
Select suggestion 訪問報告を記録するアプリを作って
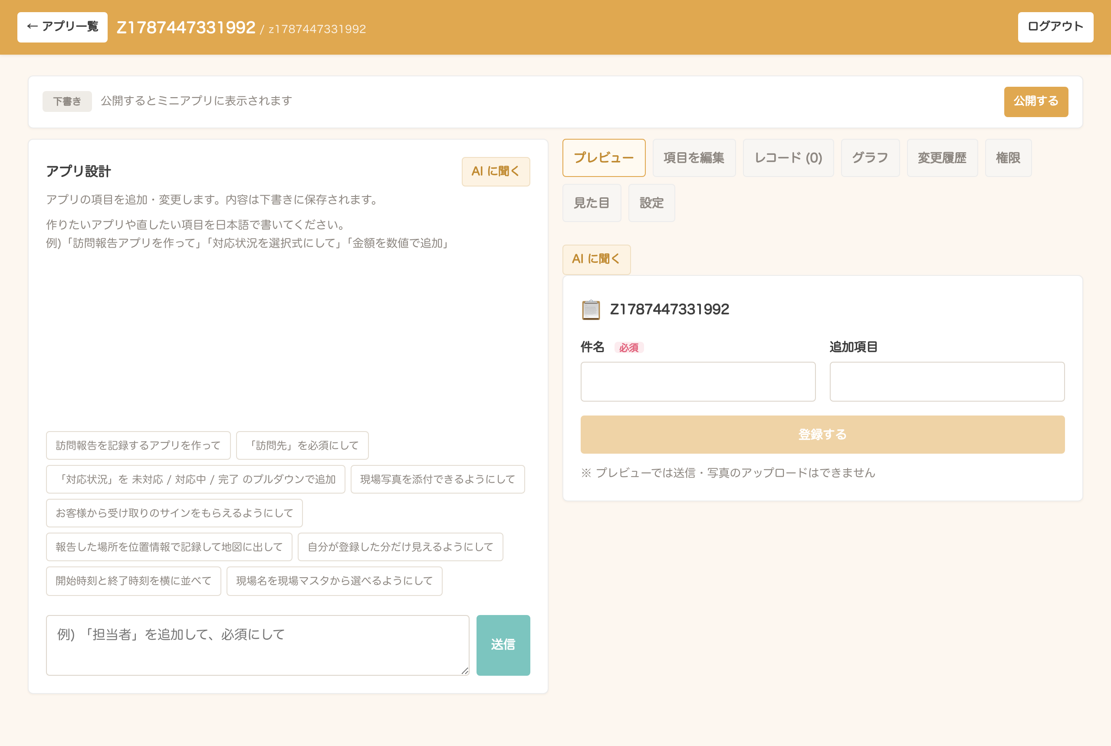point(138,445)
